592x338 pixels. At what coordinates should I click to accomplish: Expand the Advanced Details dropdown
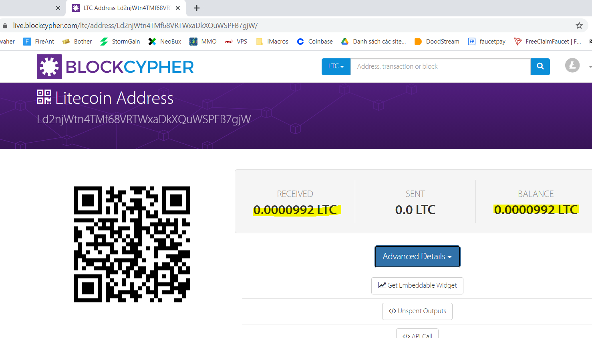[417, 256]
